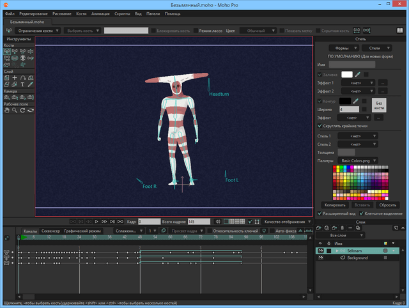The image size is (409, 308).
Task: Choose the Pan Workspace hand tool
Action: click(x=6, y=110)
